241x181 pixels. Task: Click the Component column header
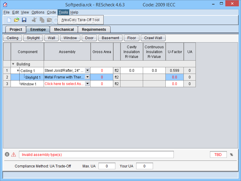tap(27, 52)
